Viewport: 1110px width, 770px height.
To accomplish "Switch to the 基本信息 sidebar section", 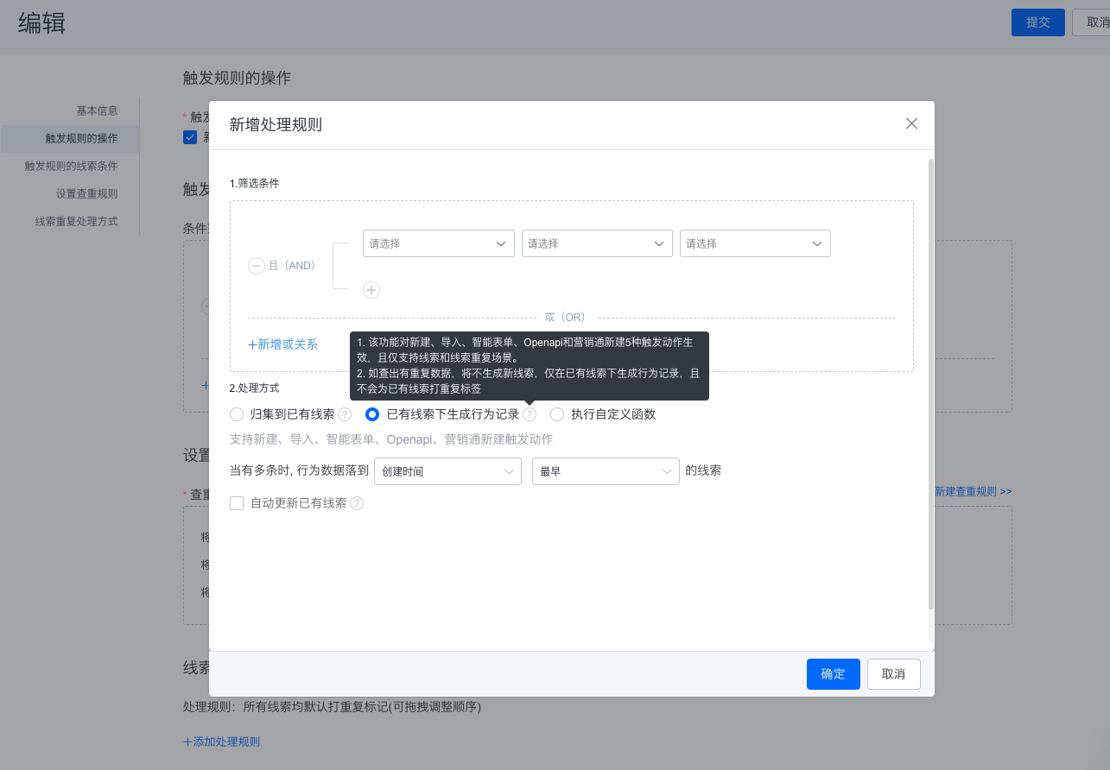I will [x=98, y=110].
